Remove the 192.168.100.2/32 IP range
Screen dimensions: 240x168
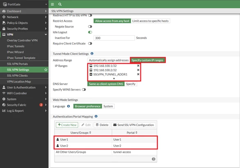pyautogui.click(x=138, y=70)
